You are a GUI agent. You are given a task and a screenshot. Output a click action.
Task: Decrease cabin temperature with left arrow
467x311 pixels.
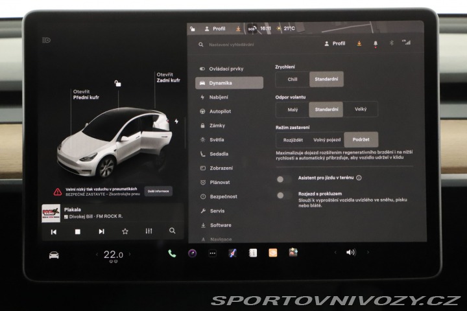coord(97,255)
